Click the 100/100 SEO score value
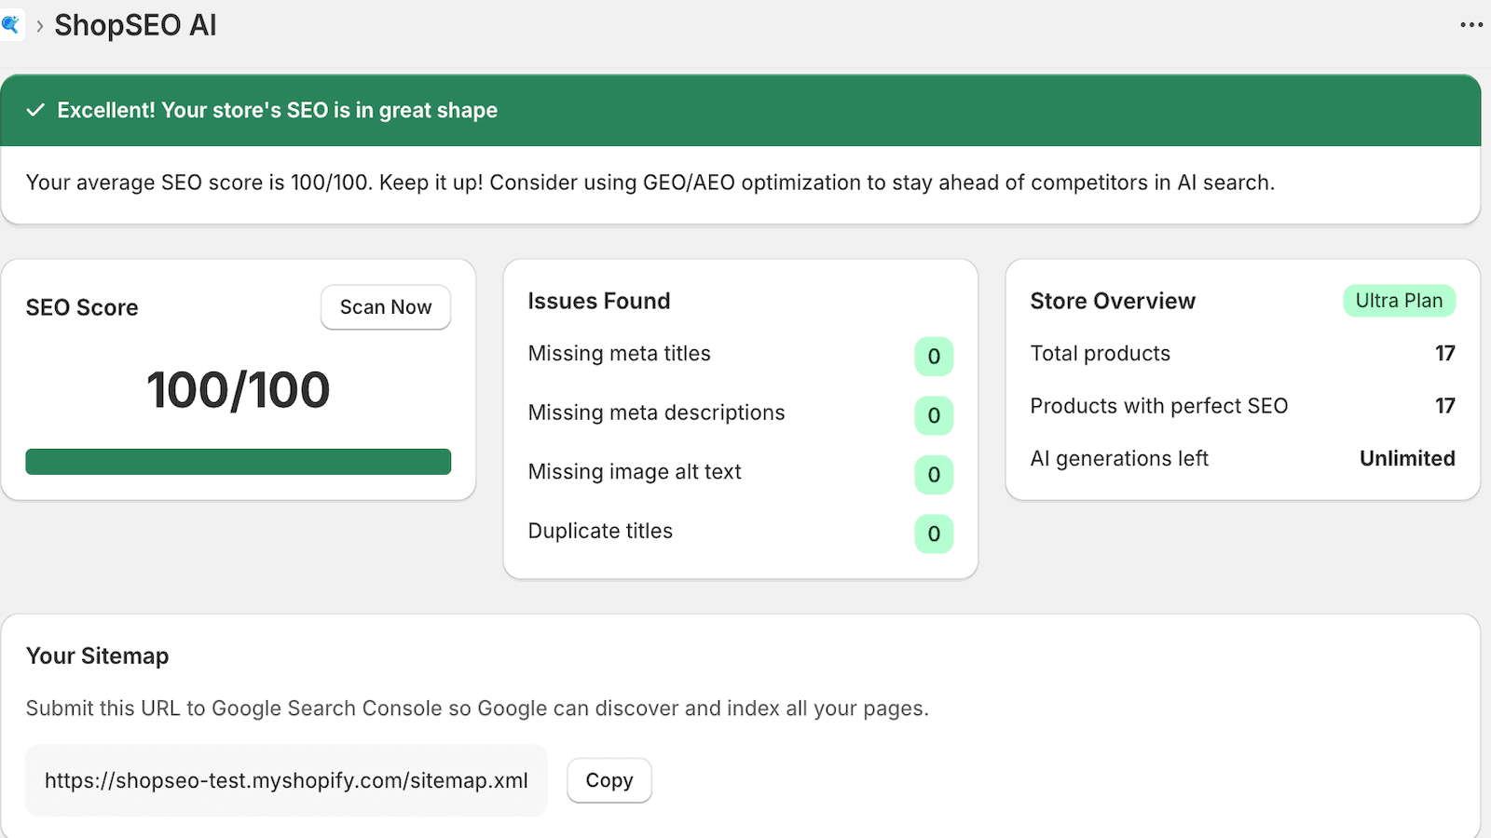The width and height of the screenshot is (1491, 838). point(239,389)
